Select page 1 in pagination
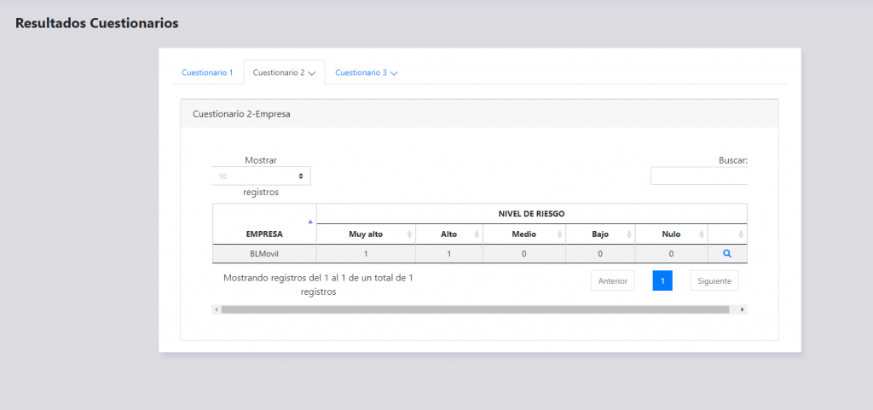 pyautogui.click(x=662, y=280)
